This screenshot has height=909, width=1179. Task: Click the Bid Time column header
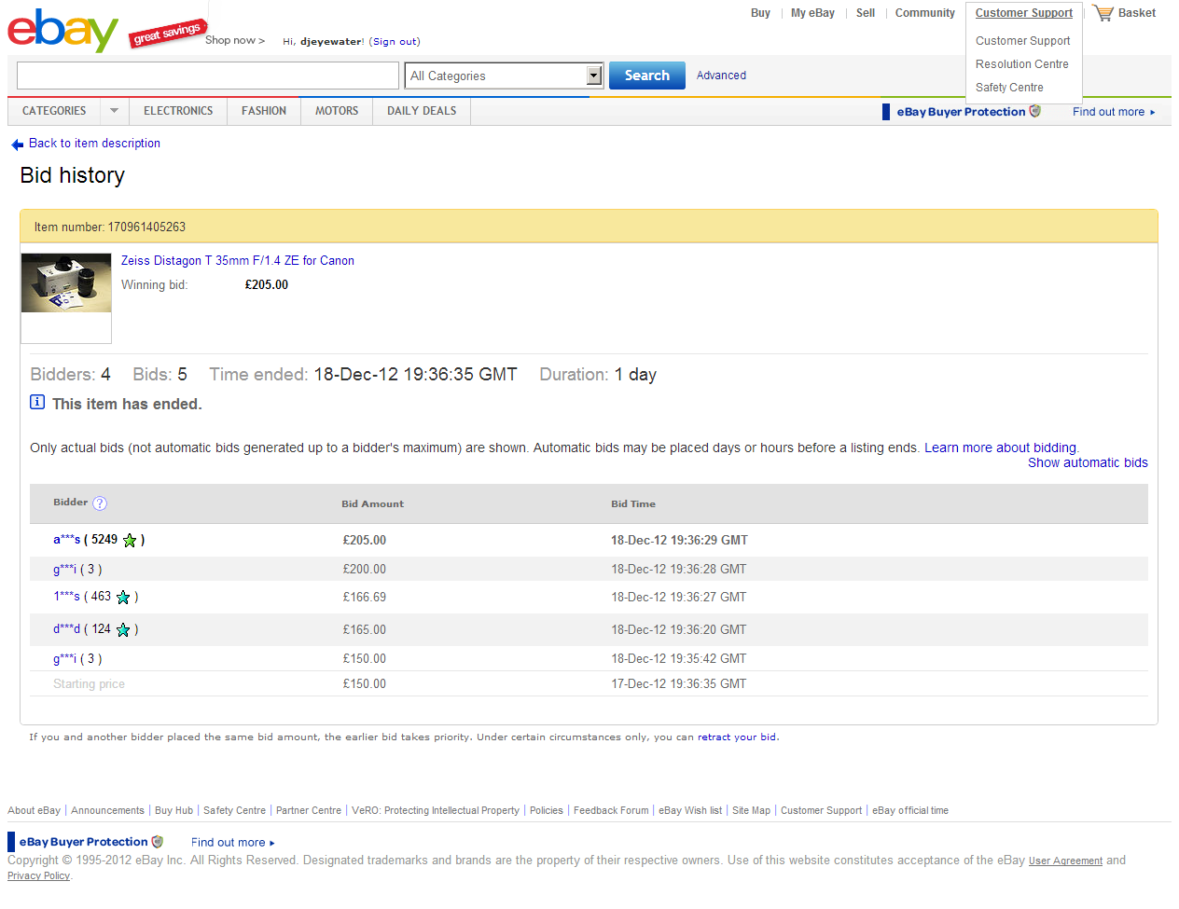633,504
